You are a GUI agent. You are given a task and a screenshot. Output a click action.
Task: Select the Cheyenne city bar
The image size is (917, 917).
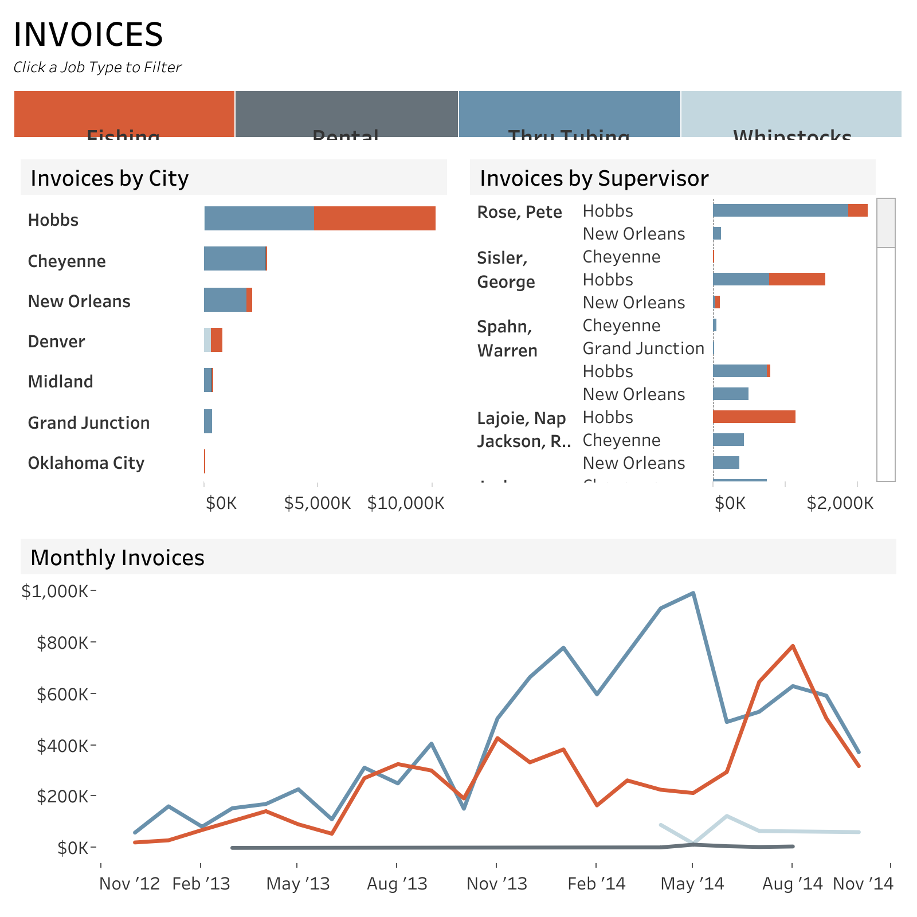tap(235, 258)
